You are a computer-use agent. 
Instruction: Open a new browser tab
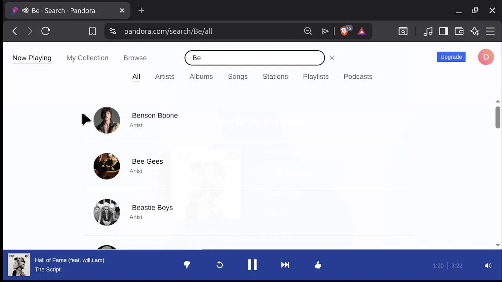[141, 11]
